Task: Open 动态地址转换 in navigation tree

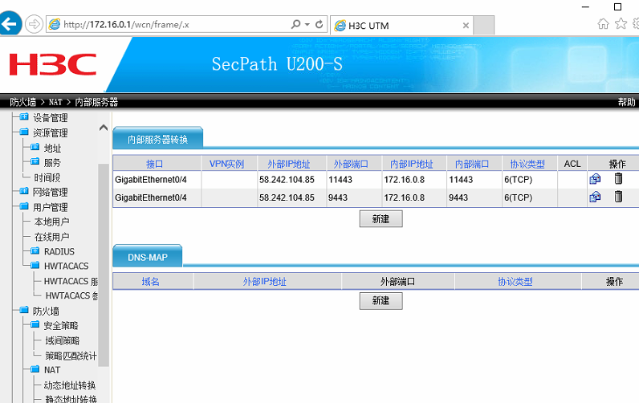Action: pyautogui.click(x=70, y=385)
